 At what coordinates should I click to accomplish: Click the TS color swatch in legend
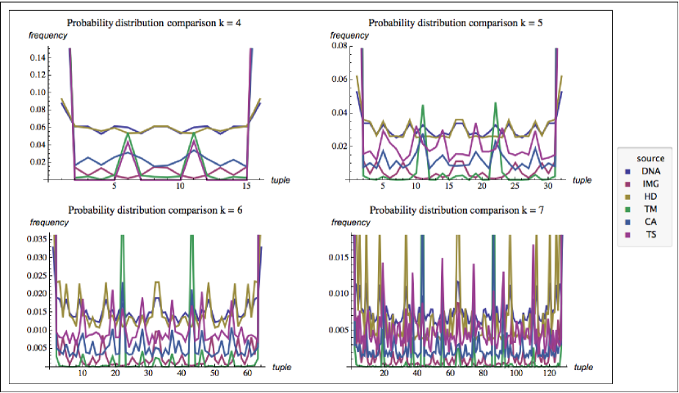click(628, 235)
